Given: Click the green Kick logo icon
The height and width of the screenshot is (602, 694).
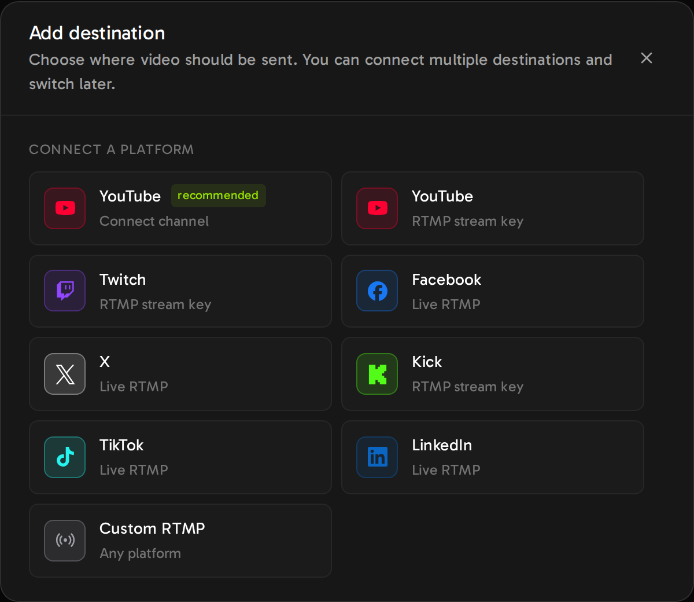Looking at the screenshot, I should coord(377,374).
